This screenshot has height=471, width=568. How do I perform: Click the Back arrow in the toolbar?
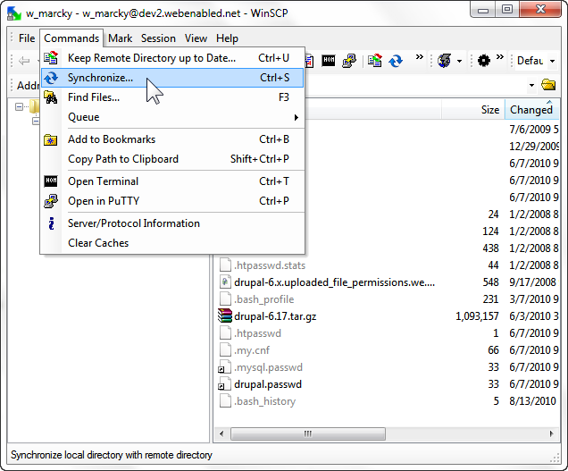coord(24,61)
